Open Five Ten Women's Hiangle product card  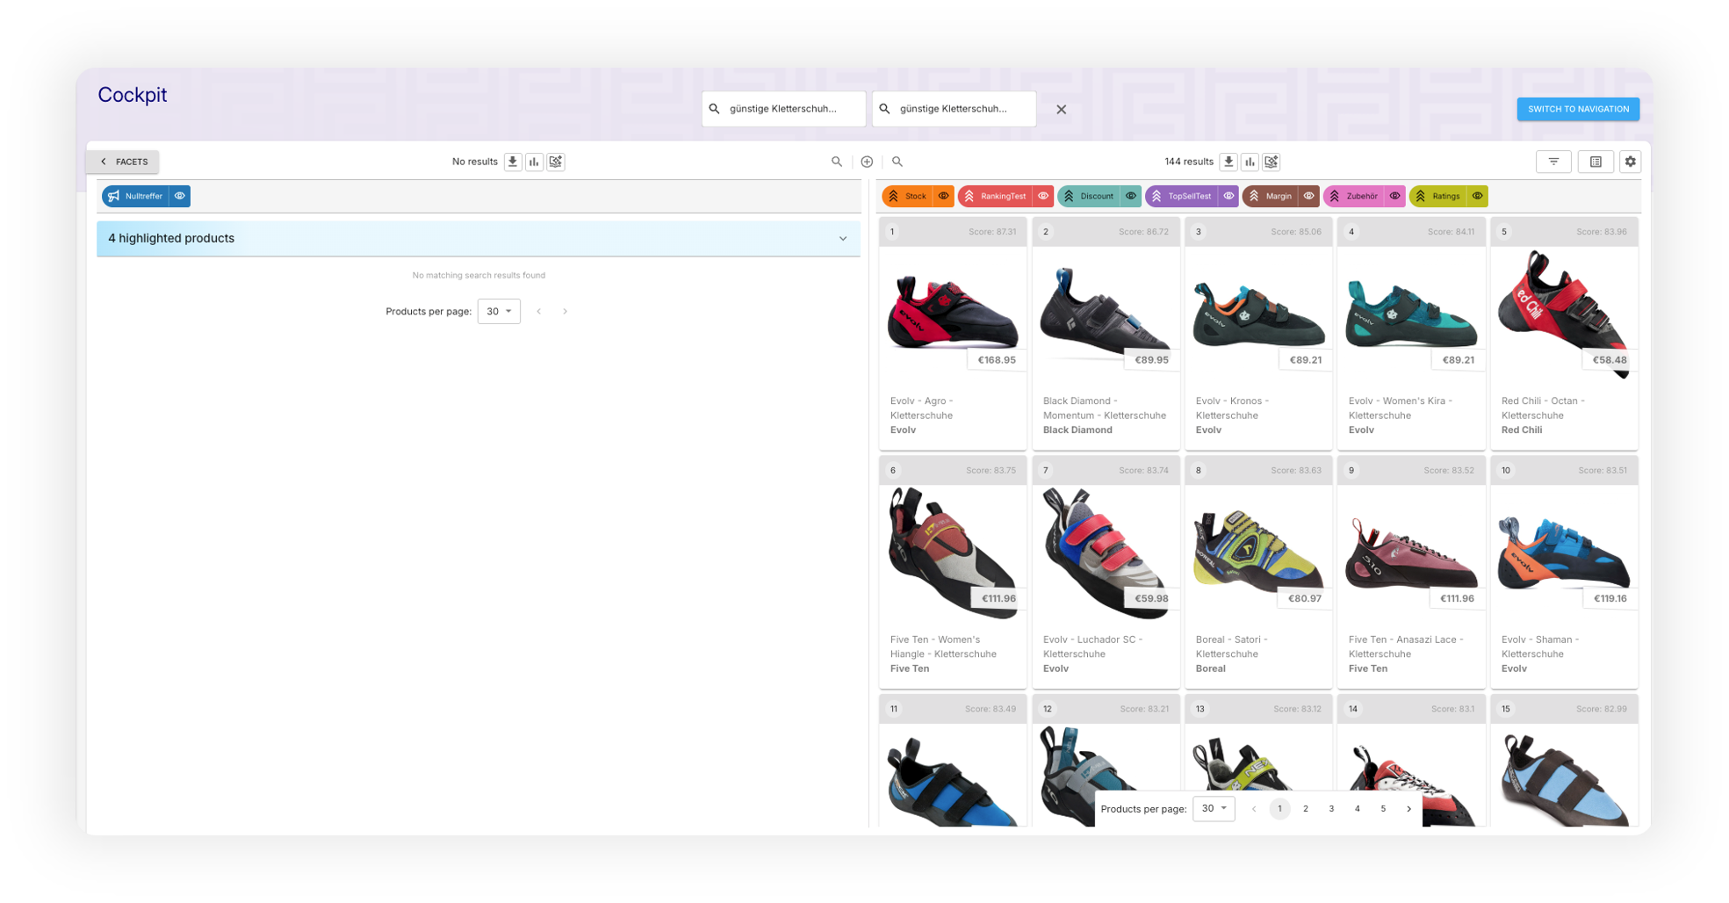(x=953, y=573)
